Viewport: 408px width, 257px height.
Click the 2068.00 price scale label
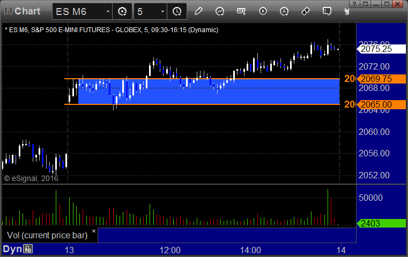point(374,88)
